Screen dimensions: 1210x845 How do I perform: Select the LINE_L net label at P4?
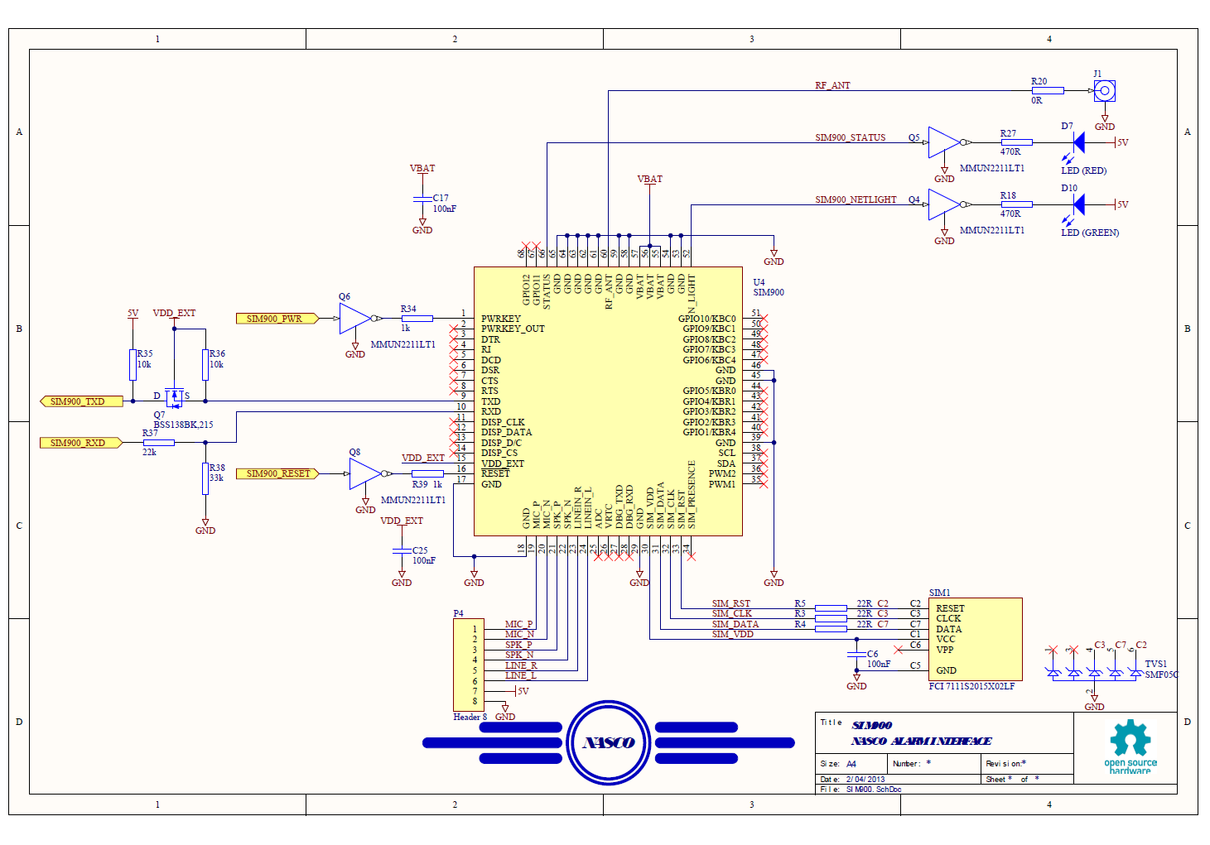(x=521, y=675)
